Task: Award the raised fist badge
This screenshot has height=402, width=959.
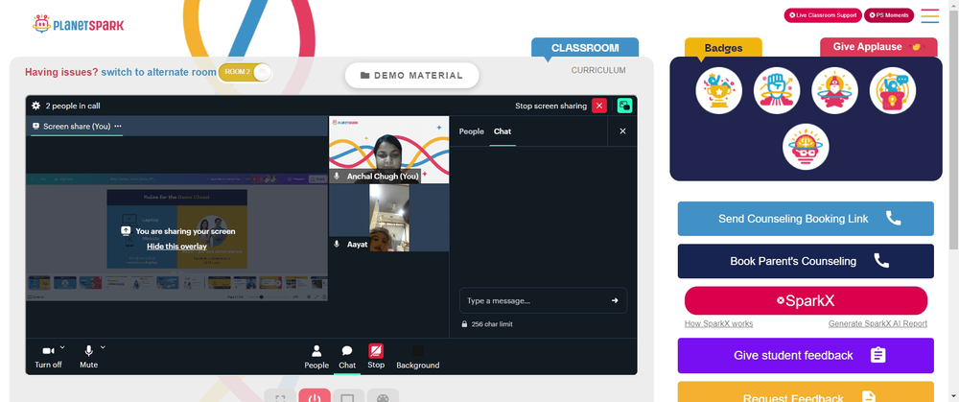Action: click(777, 90)
